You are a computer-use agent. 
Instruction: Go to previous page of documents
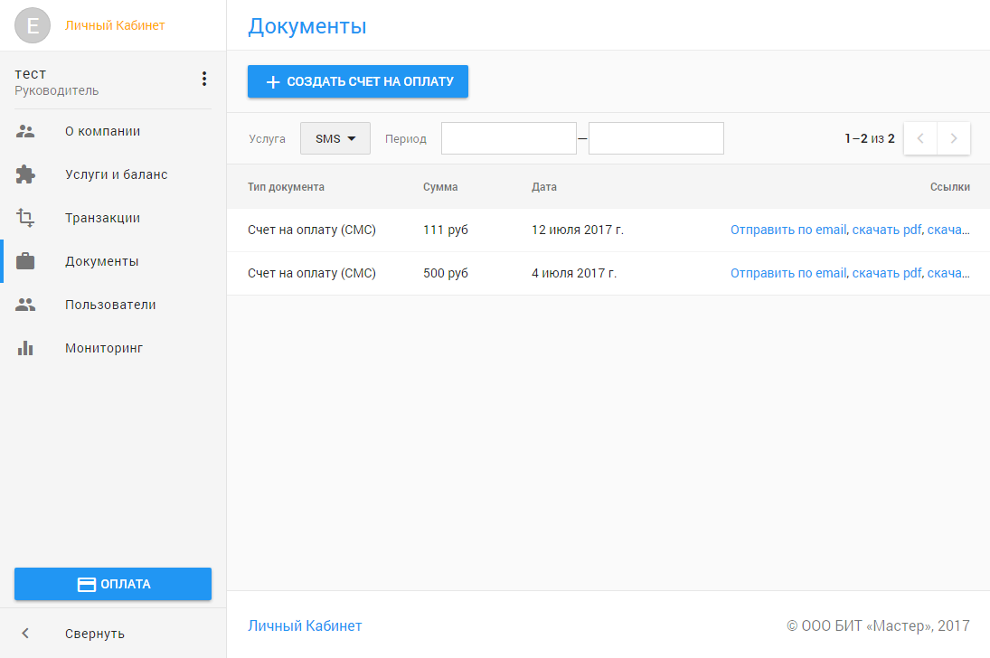point(920,138)
